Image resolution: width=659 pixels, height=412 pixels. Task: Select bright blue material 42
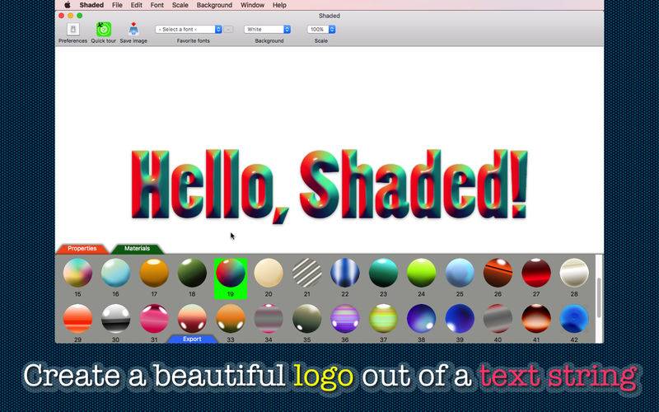click(x=574, y=319)
